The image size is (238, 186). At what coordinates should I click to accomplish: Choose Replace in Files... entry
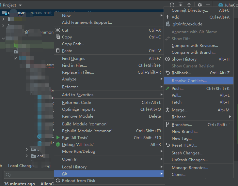[x=109, y=72]
